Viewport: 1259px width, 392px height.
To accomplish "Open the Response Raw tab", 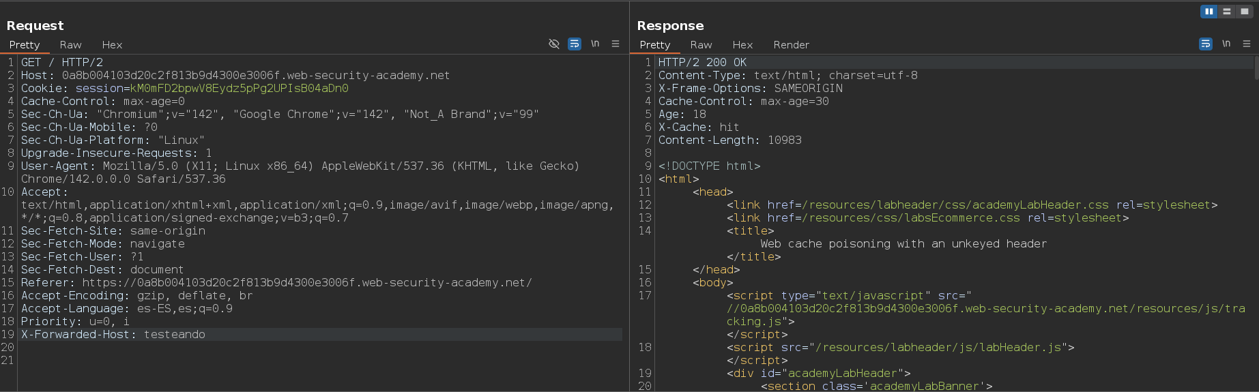I will [701, 45].
